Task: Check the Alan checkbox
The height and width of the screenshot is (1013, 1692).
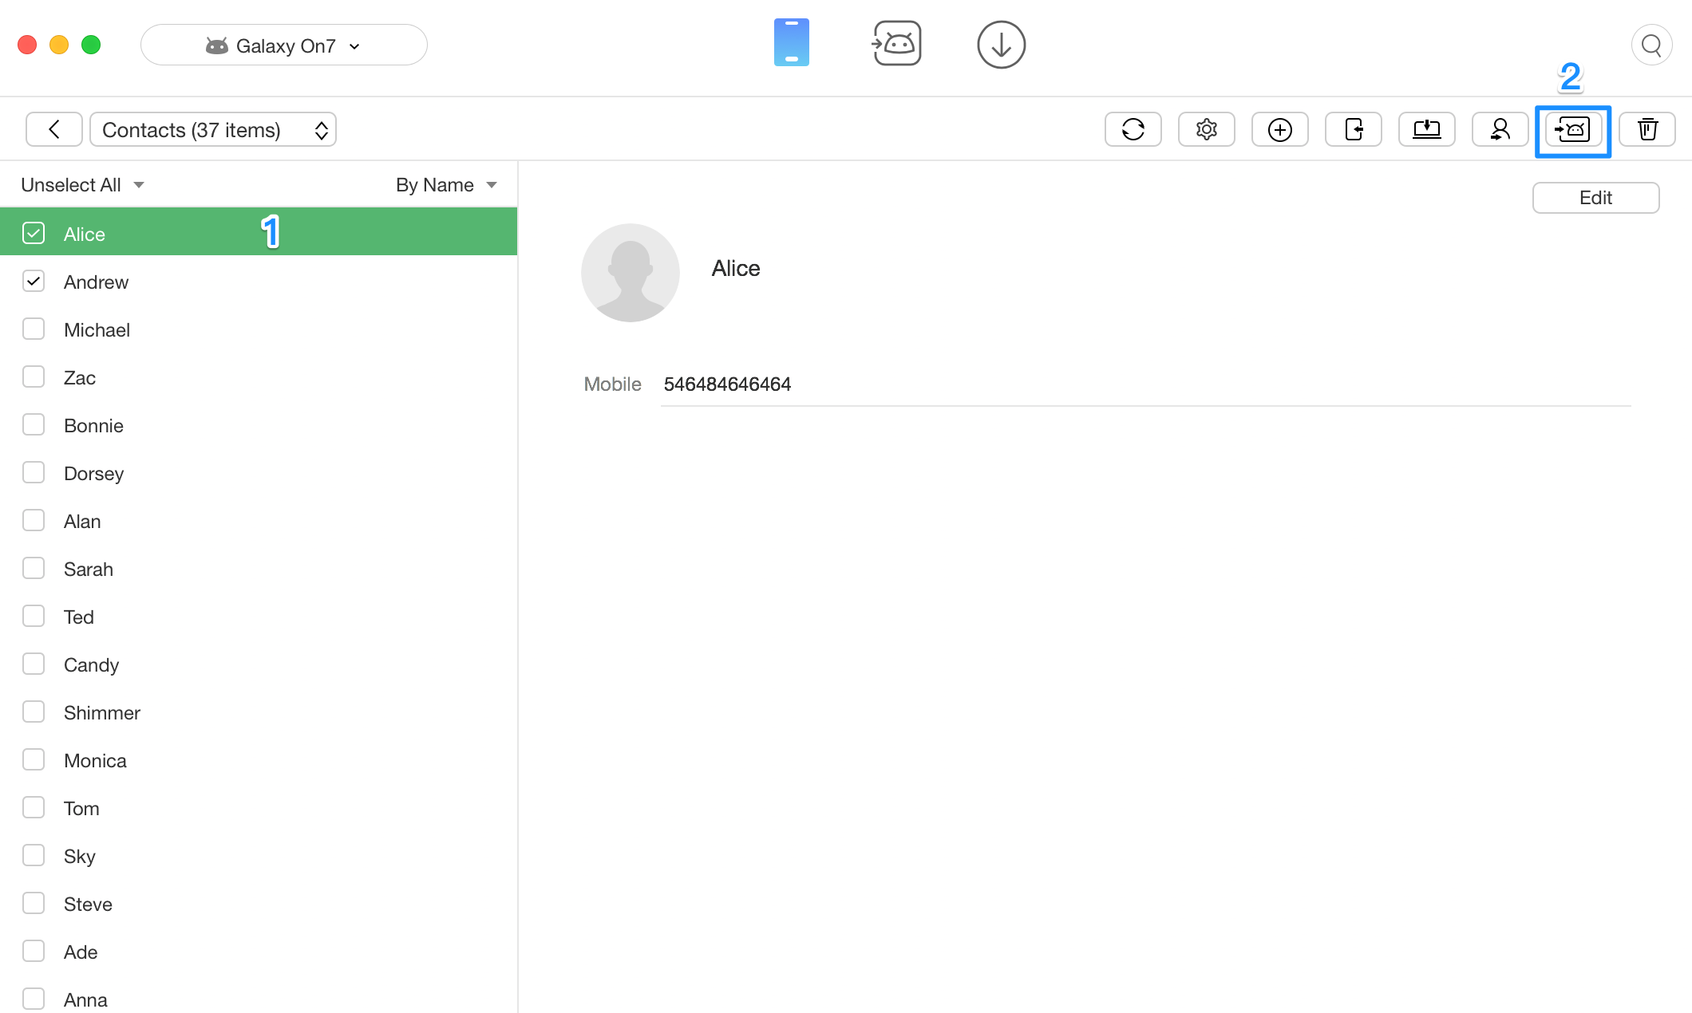Action: tap(34, 520)
